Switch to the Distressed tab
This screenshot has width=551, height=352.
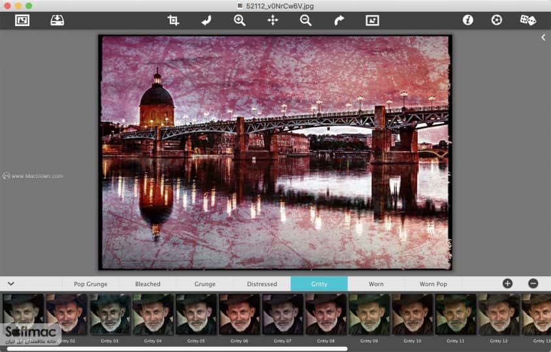click(x=262, y=284)
